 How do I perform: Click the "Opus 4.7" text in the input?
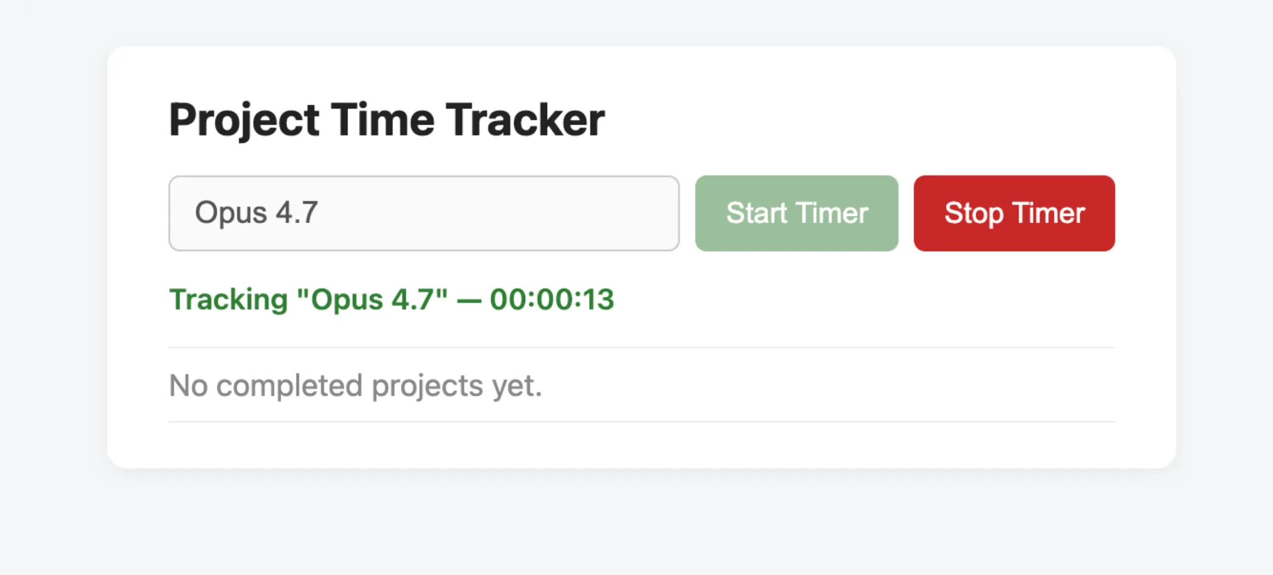256,213
